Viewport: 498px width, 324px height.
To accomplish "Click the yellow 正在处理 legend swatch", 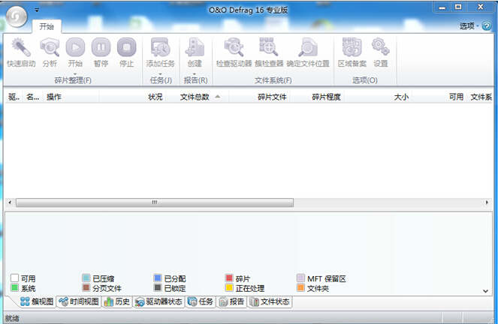I will pyautogui.click(x=229, y=288).
